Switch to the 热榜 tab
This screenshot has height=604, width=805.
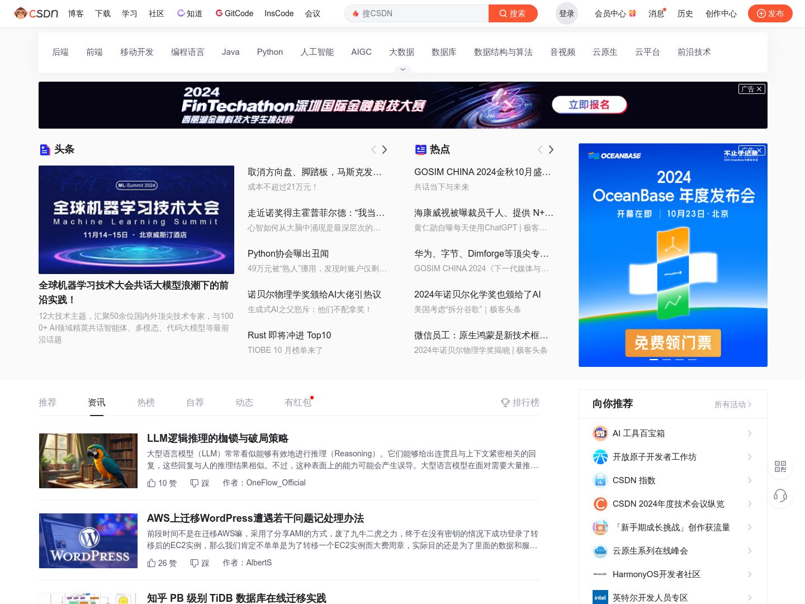click(x=146, y=402)
